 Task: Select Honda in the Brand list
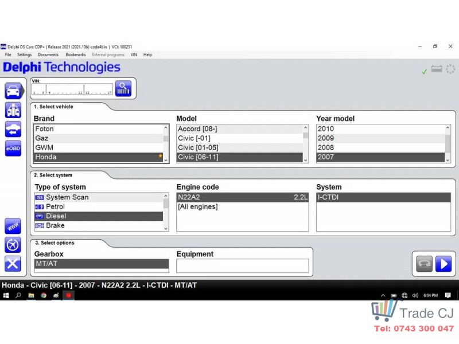tap(99, 157)
